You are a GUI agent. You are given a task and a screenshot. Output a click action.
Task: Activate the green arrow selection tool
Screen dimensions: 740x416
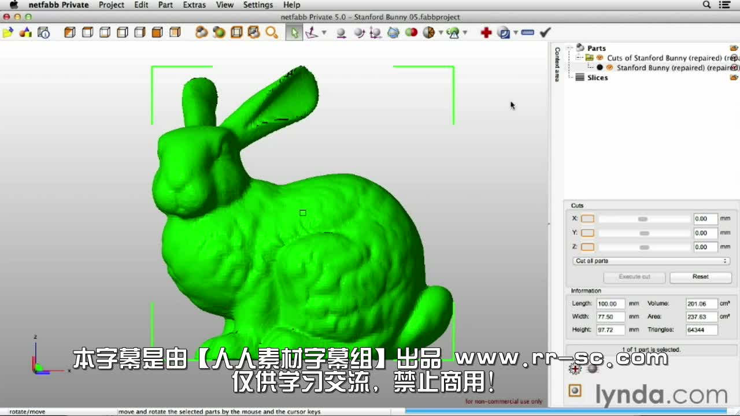[294, 32]
